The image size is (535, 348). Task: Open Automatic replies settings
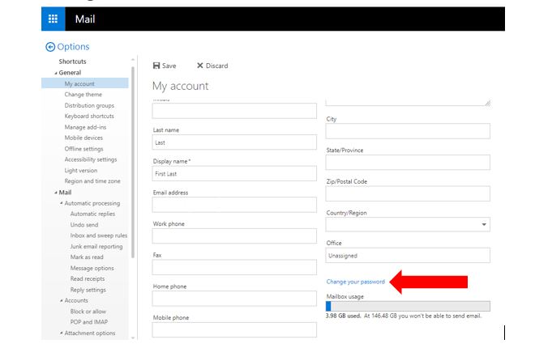coord(94,214)
